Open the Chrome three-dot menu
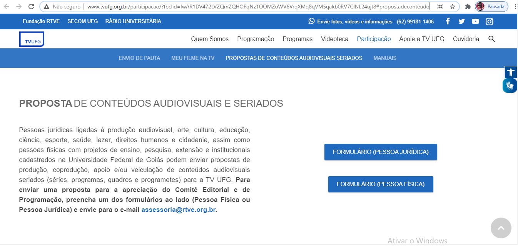 [x=515, y=7]
